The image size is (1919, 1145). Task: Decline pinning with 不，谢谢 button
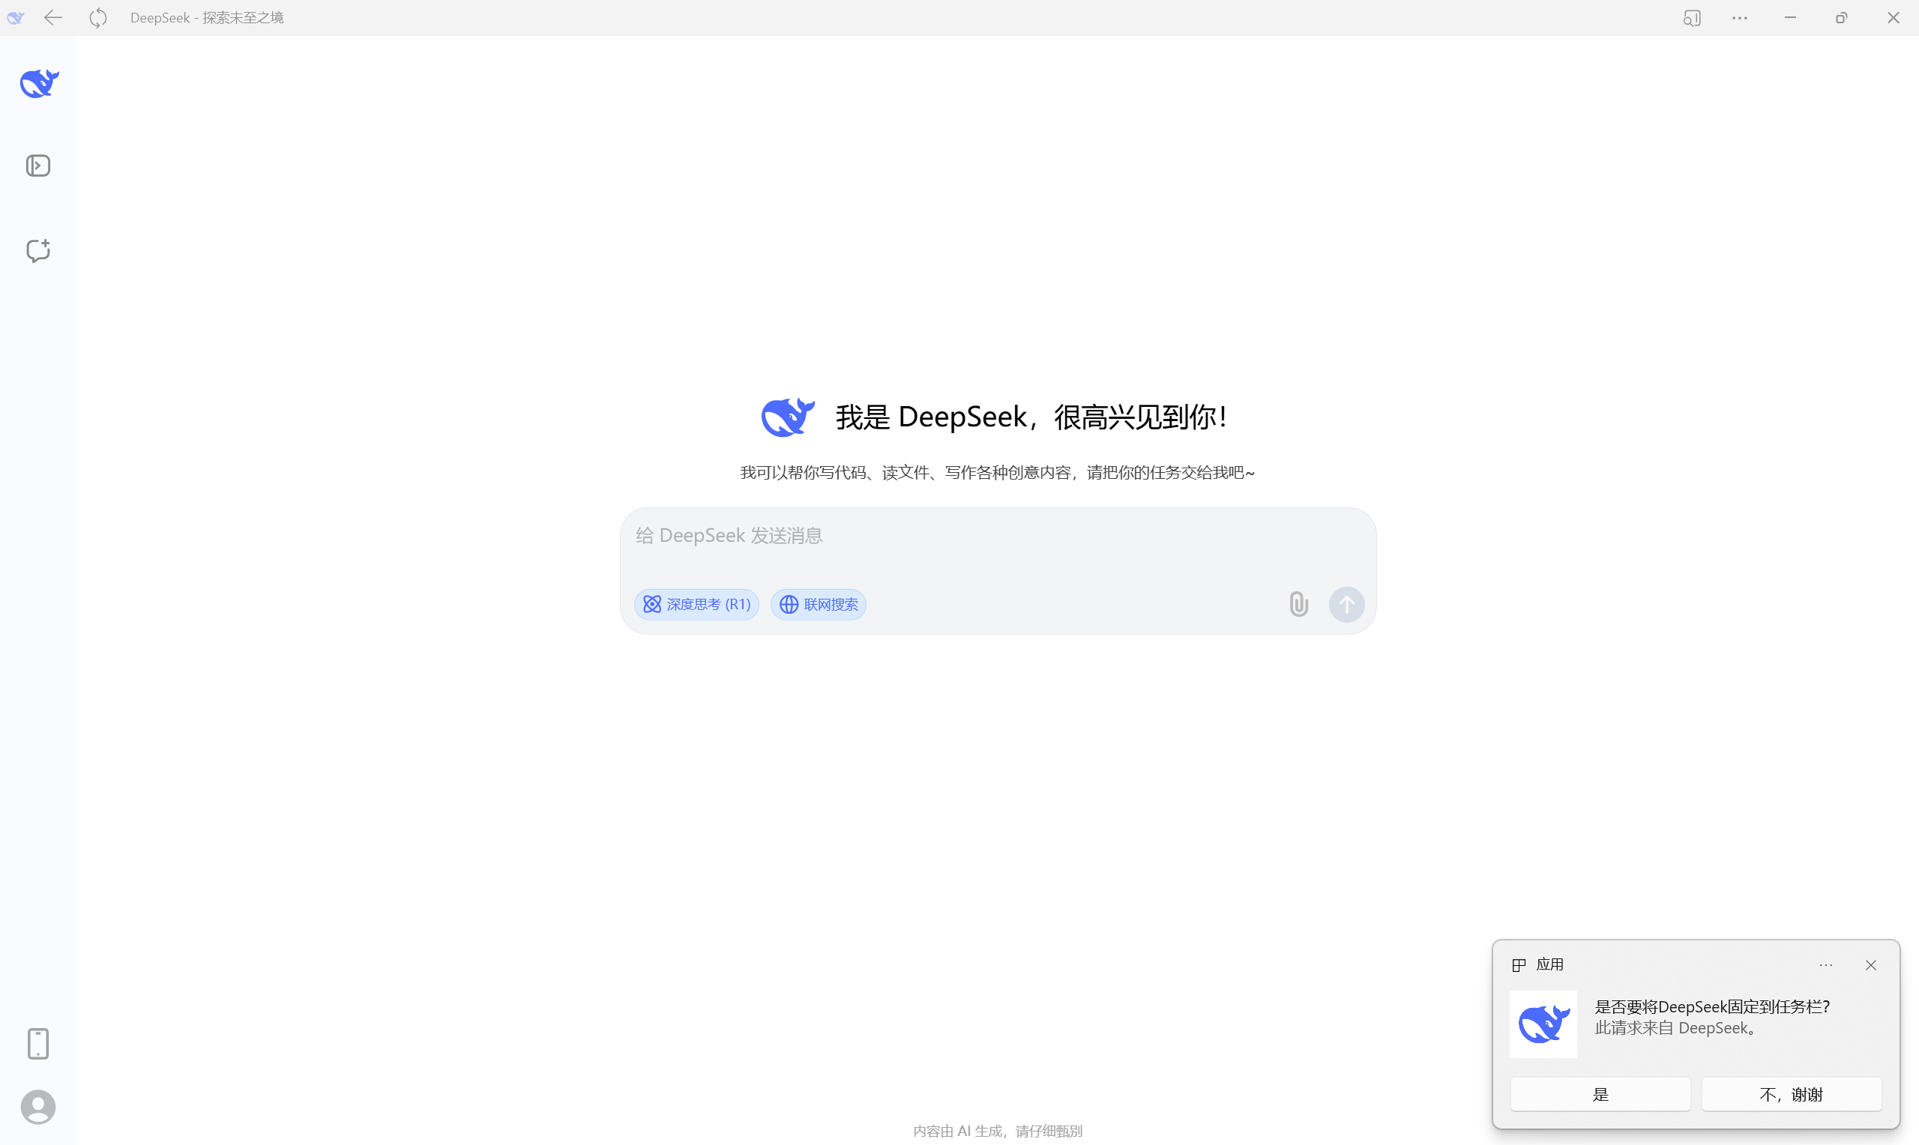tap(1791, 1094)
